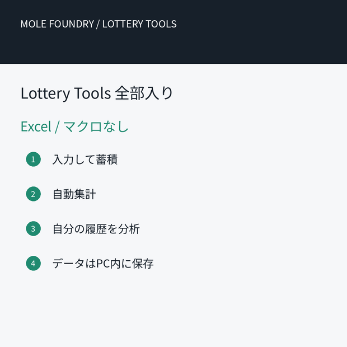Click the green マクロなし label
This screenshot has height=347, width=347.
pyautogui.click(x=96, y=126)
